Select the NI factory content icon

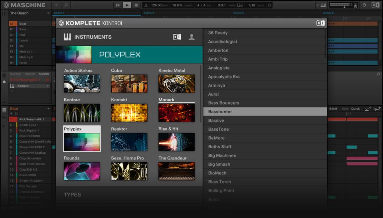[x=177, y=37]
